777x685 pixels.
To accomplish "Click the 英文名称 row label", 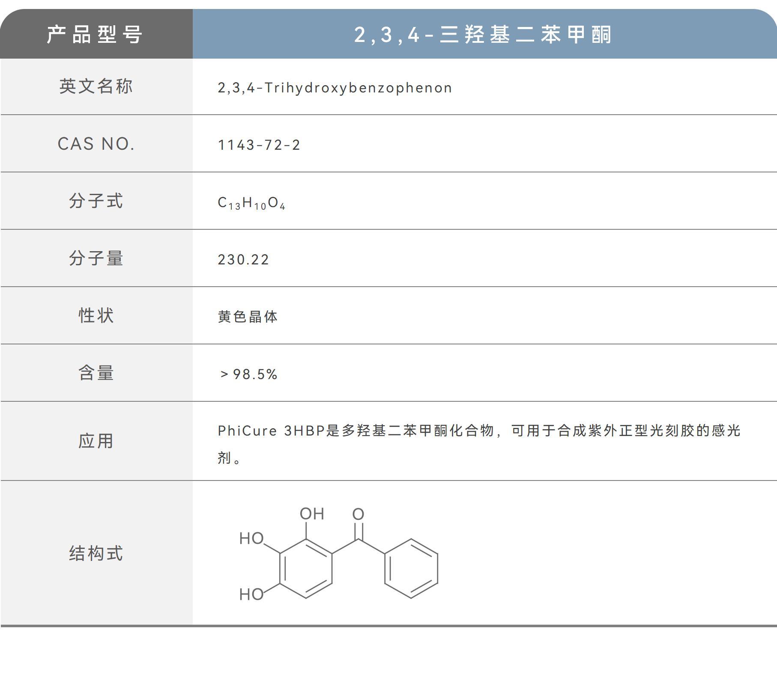I will tap(96, 87).
